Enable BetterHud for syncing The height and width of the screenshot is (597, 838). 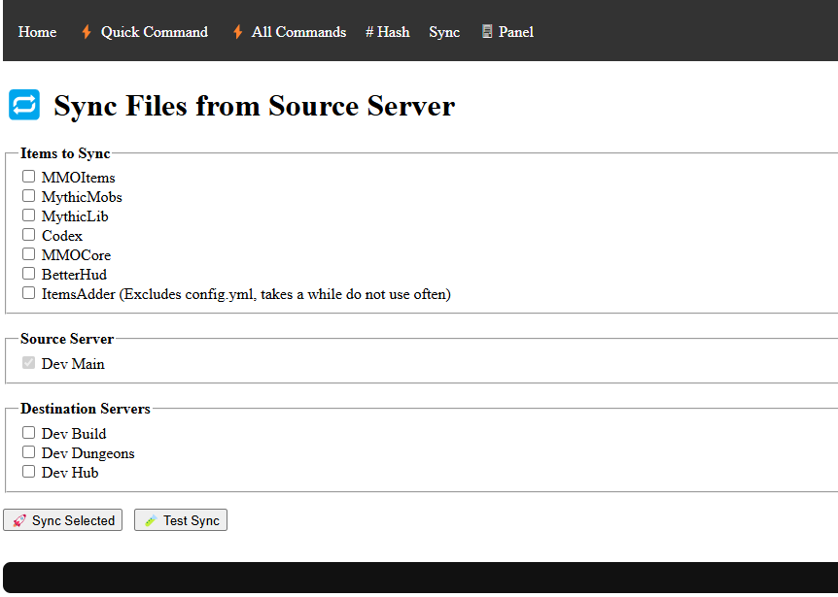pos(29,274)
